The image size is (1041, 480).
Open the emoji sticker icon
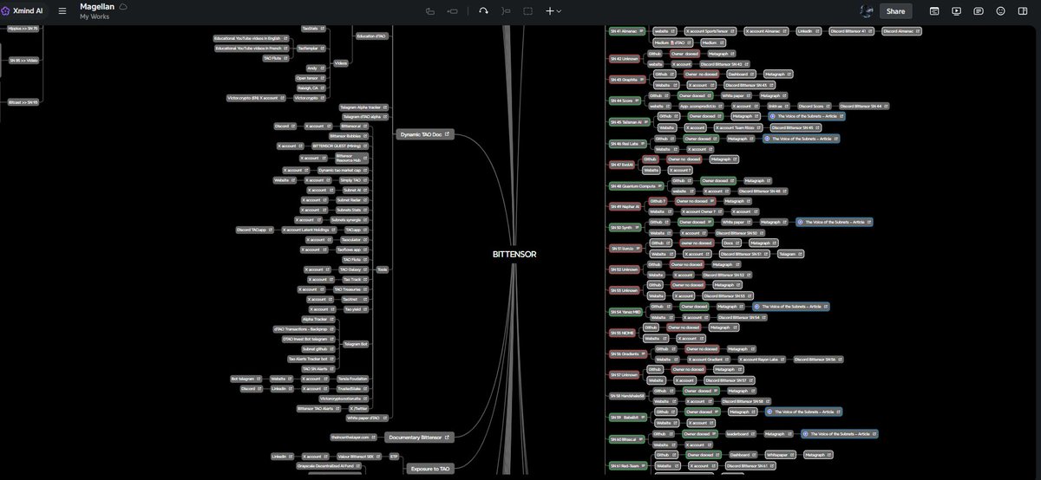coord(1000,11)
